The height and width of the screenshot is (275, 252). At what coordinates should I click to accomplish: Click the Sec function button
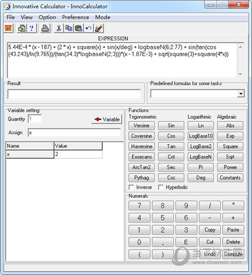tap(171, 167)
